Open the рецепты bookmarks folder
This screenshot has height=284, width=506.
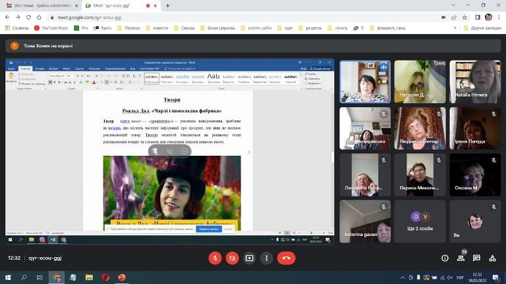click(310, 28)
